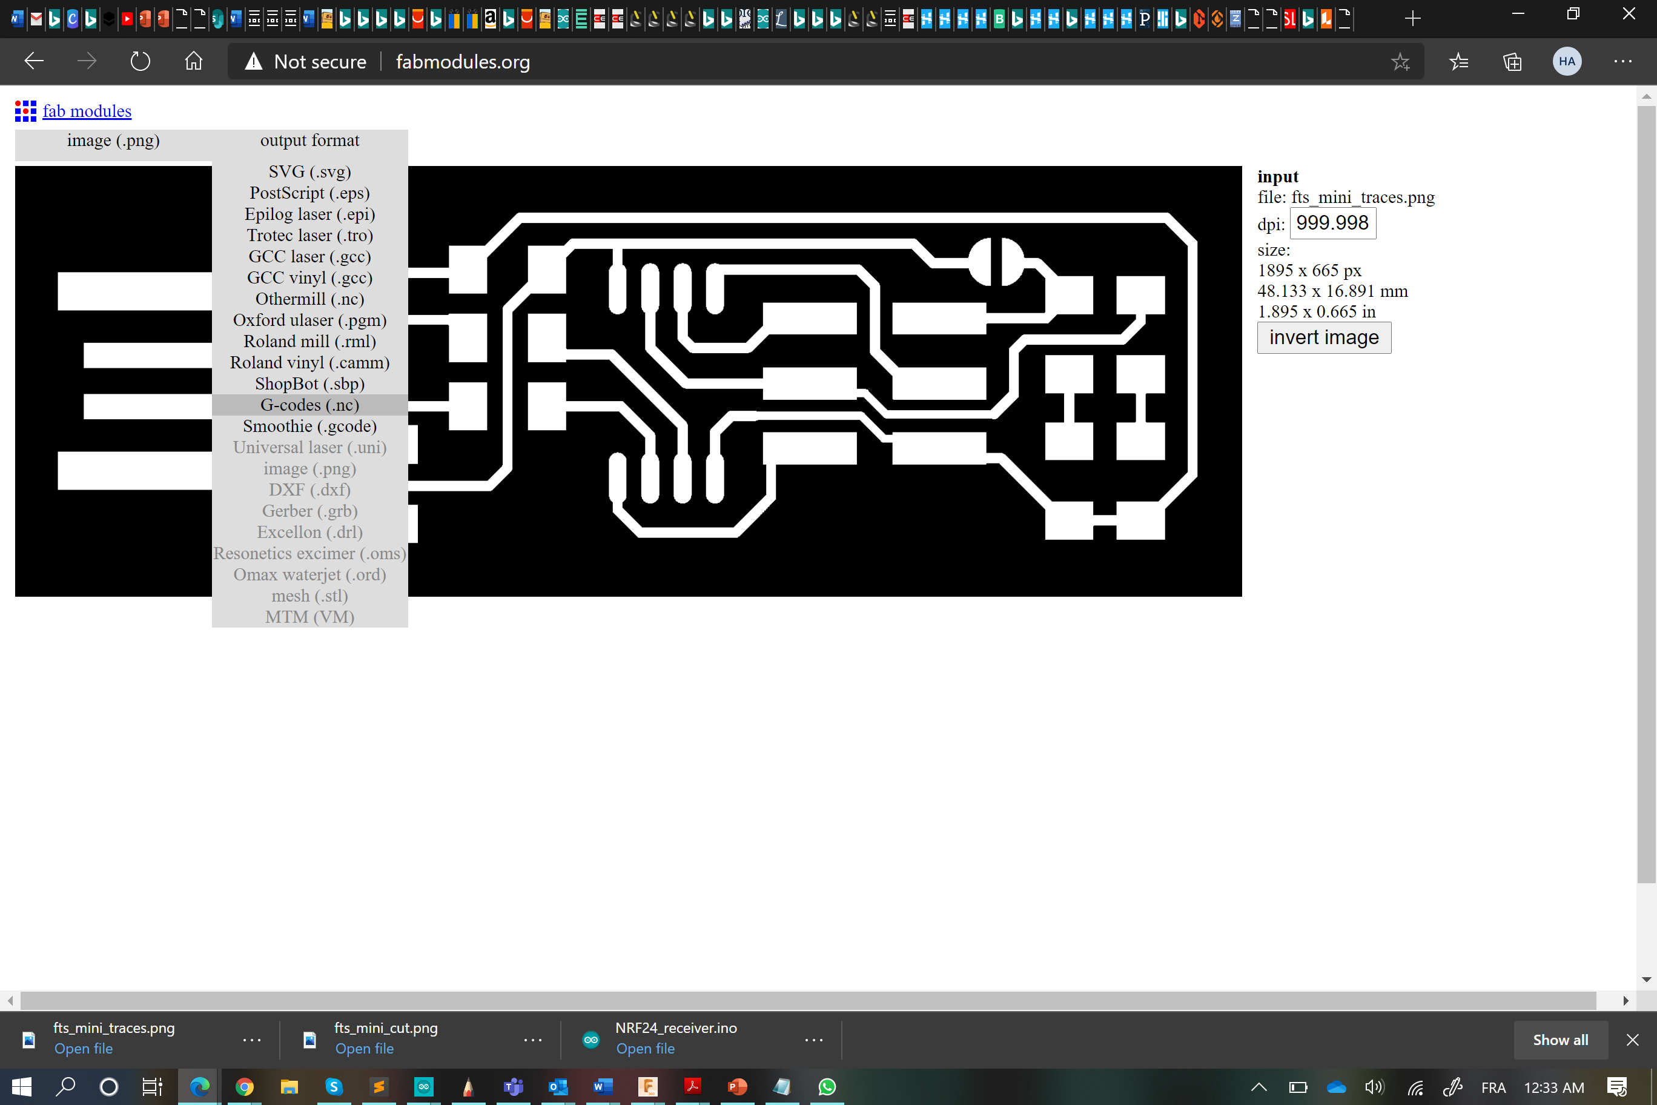Open a new browser tab
Image resolution: width=1657 pixels, height=1105 pixels.
point(1412,18)
